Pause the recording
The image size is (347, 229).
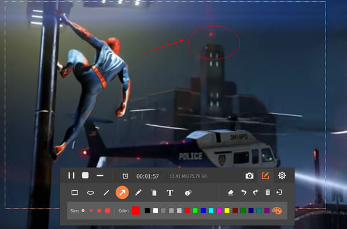pos(71,176)
